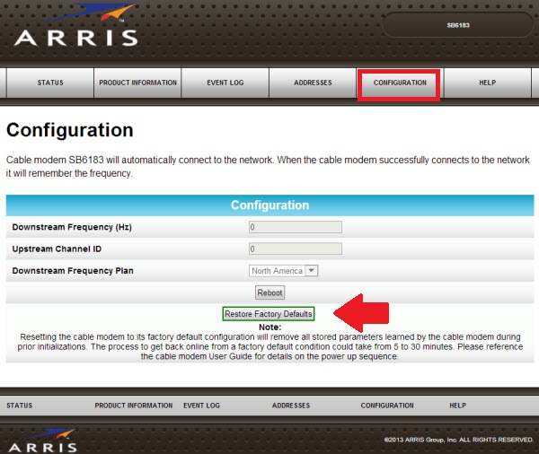539x454 pixels.
Task: Open Help link in footer navigation
Action: pyautogui.click(x=457, y=406)
